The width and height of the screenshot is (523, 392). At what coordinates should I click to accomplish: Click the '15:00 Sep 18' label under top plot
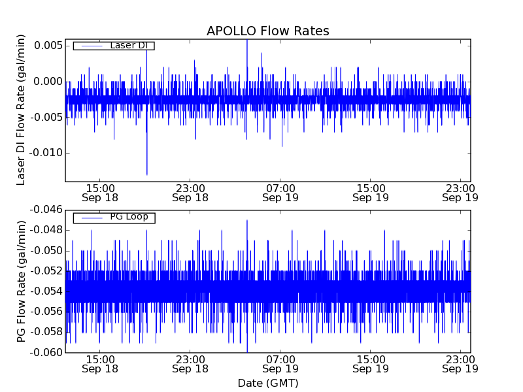[100, 193]
